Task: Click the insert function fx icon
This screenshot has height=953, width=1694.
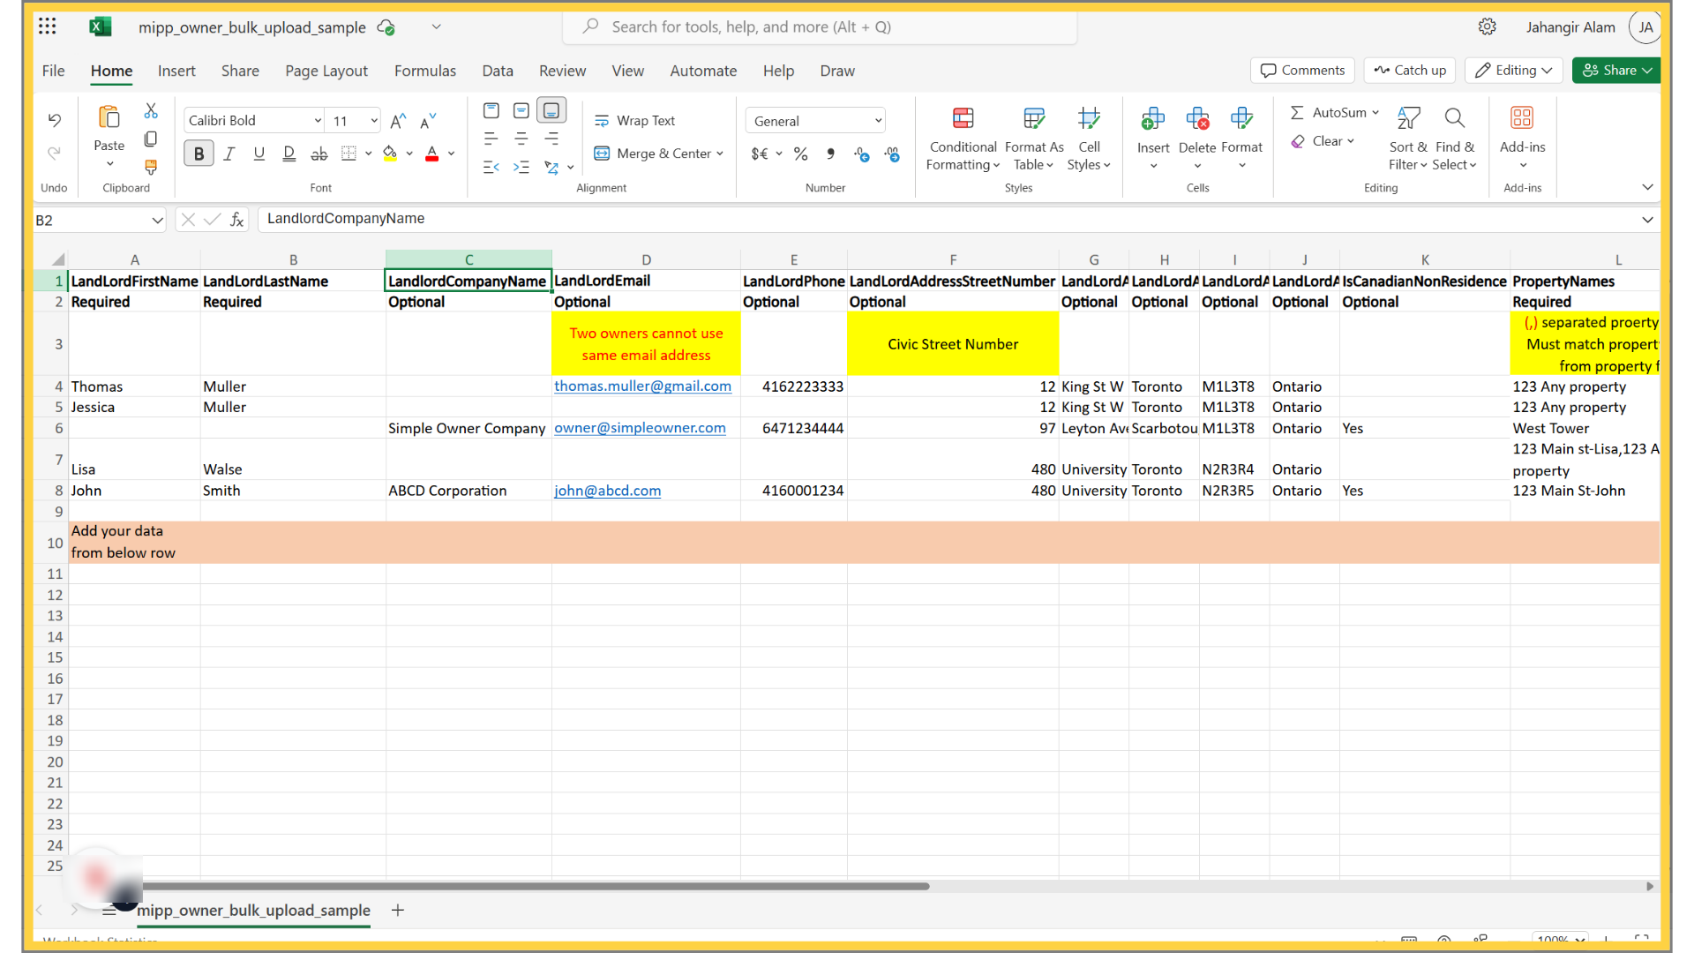Action: tap(236, 220)
